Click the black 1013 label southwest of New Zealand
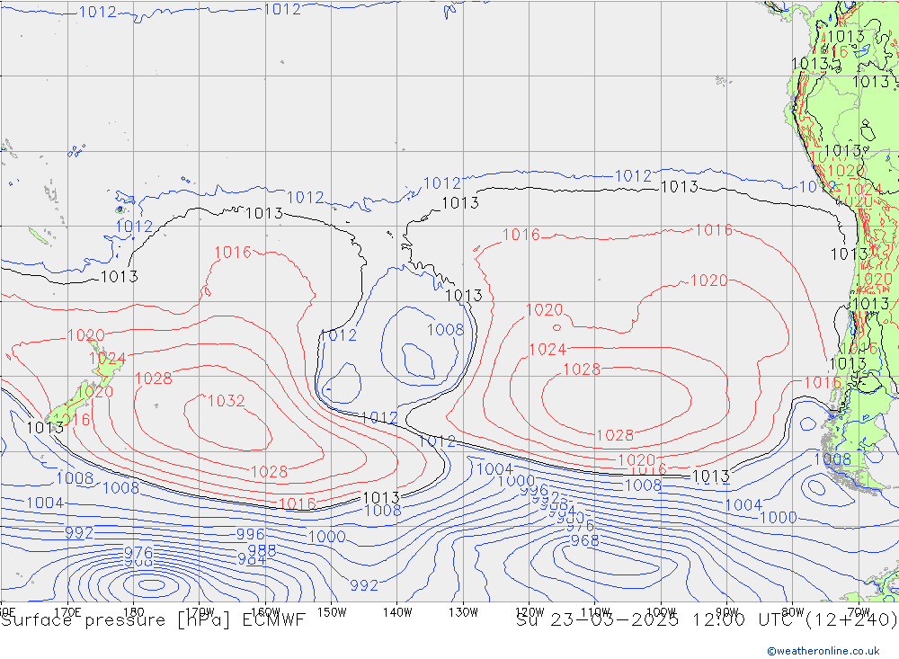The image size is (899, 659). click(x=45, y=427)
